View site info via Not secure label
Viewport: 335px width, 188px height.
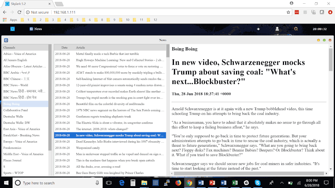[x=37, y=13]
